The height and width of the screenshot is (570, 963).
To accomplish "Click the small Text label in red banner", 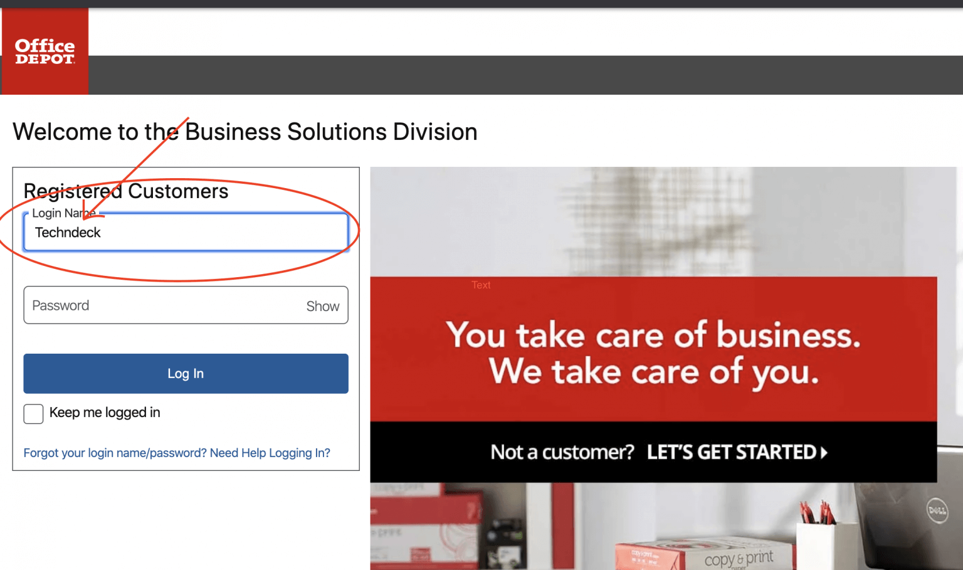I will [481, 285].
